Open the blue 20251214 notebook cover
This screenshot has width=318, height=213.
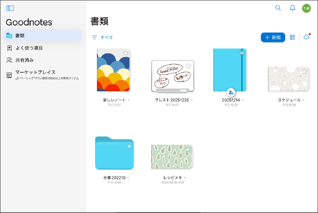point(230,70)
